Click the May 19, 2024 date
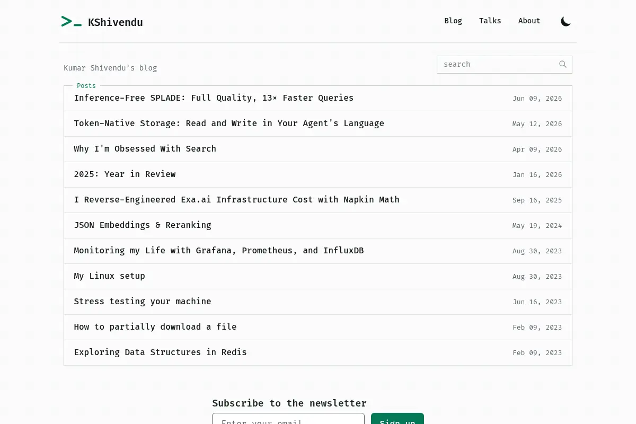Image resolution: width=636 pixels, height=424 pixels. pyautogui.click(x=537, y=226)
